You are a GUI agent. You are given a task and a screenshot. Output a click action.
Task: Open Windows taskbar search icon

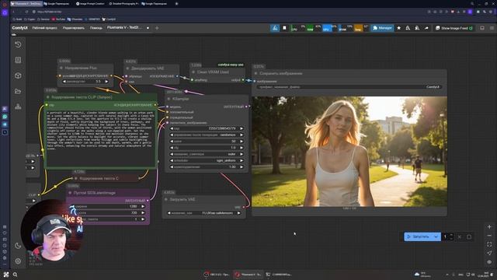(x=15, y=275)
